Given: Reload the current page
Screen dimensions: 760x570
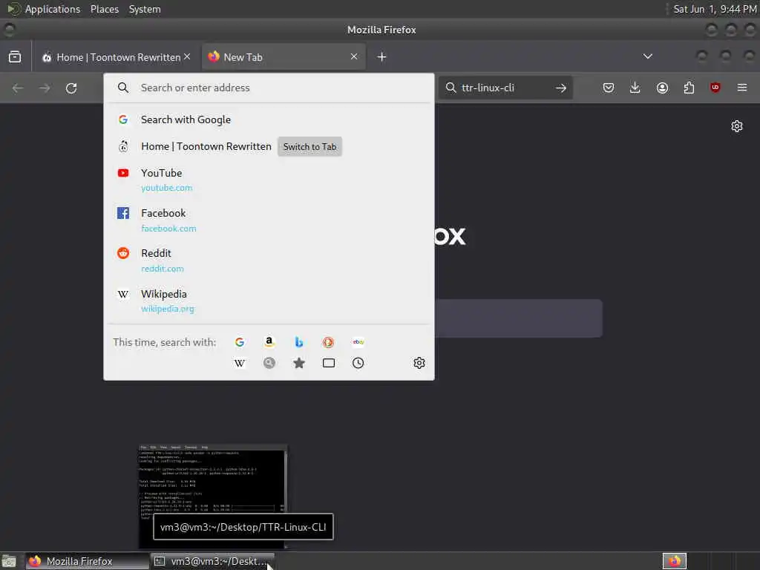Looking at the screenshot, I should point(71,88).
